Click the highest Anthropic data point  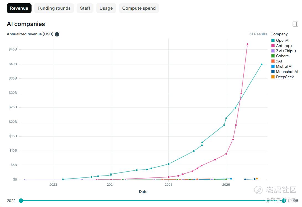tap(247, 44)
